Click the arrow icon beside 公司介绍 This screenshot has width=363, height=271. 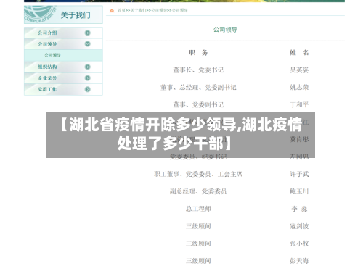tap(88, 33)
